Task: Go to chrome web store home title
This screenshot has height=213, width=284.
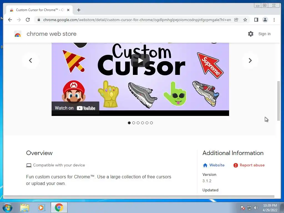Action: [51, 34]
